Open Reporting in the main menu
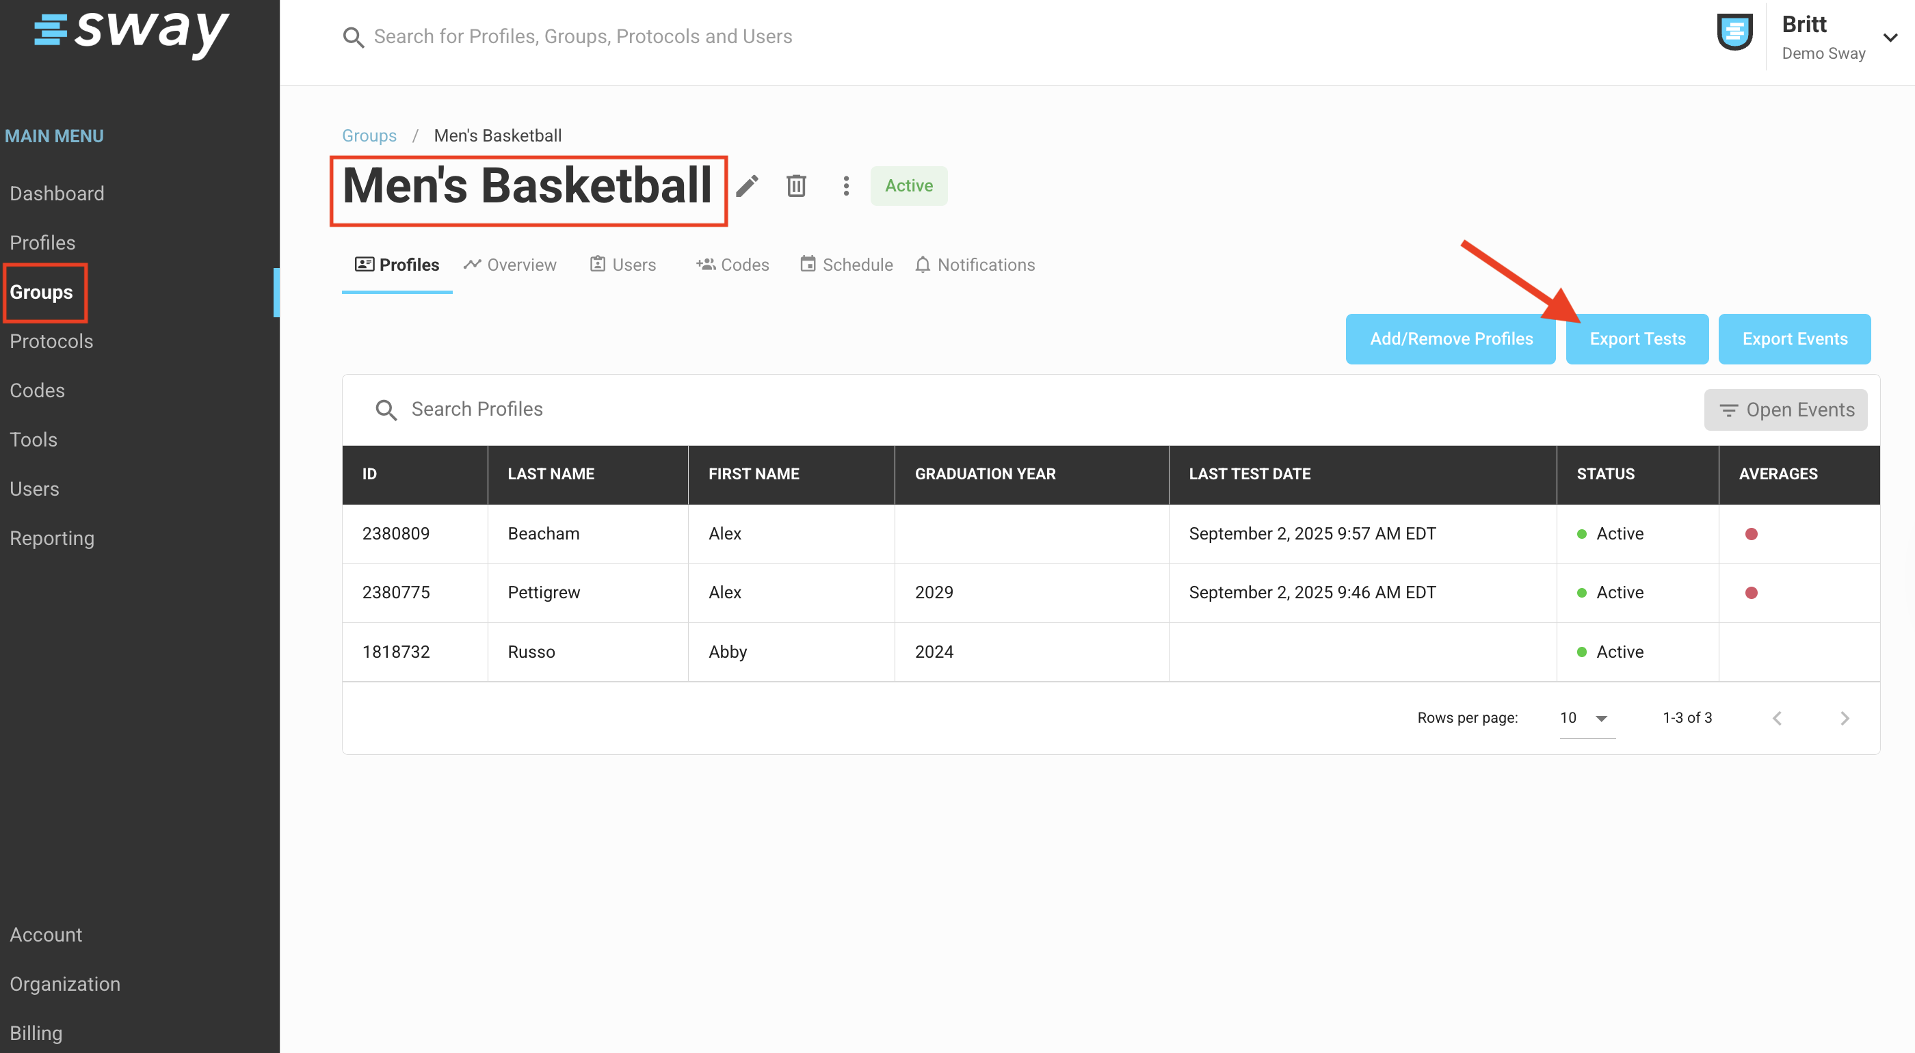 tap(52, 538)
